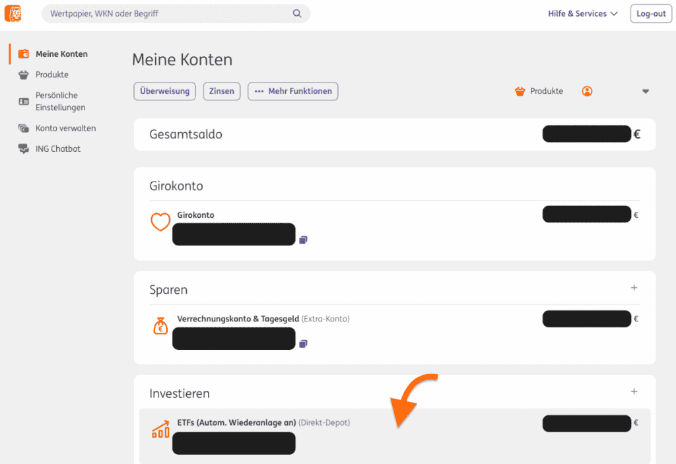Copy the Girokonto IBAN with copy icon
The width and height of the screenshot is (676, 464).
point(303,240)
